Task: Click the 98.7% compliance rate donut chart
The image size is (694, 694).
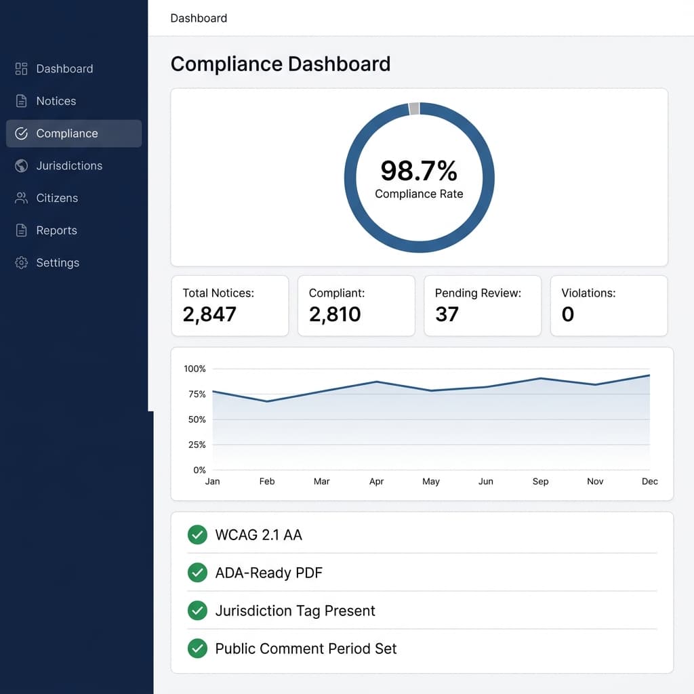Action: click(x=419, y=176)
